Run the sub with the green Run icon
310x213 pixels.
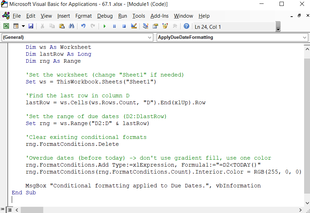point(105,26)
